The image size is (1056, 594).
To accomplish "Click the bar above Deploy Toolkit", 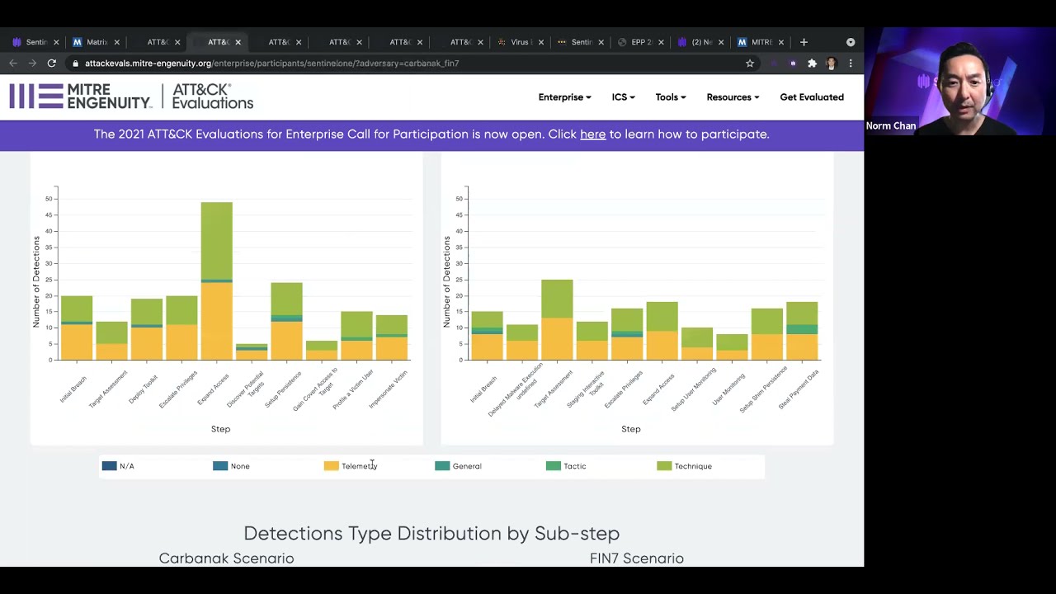I will 147,329.
